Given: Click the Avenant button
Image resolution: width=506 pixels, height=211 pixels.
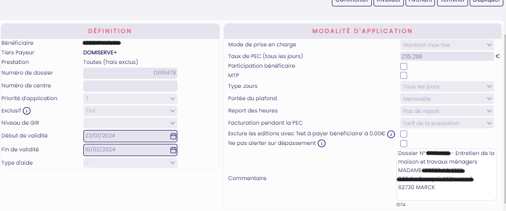Looking at the screenshot, I should tap(420, 1).
